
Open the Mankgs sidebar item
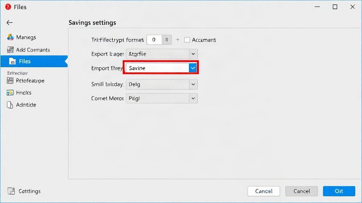tap(22, 37)
